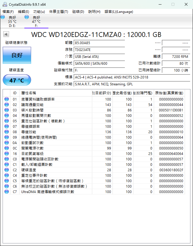Open the 功能(u) menu
The height and width of the screenshot is (246, 193).
(39, 12)
